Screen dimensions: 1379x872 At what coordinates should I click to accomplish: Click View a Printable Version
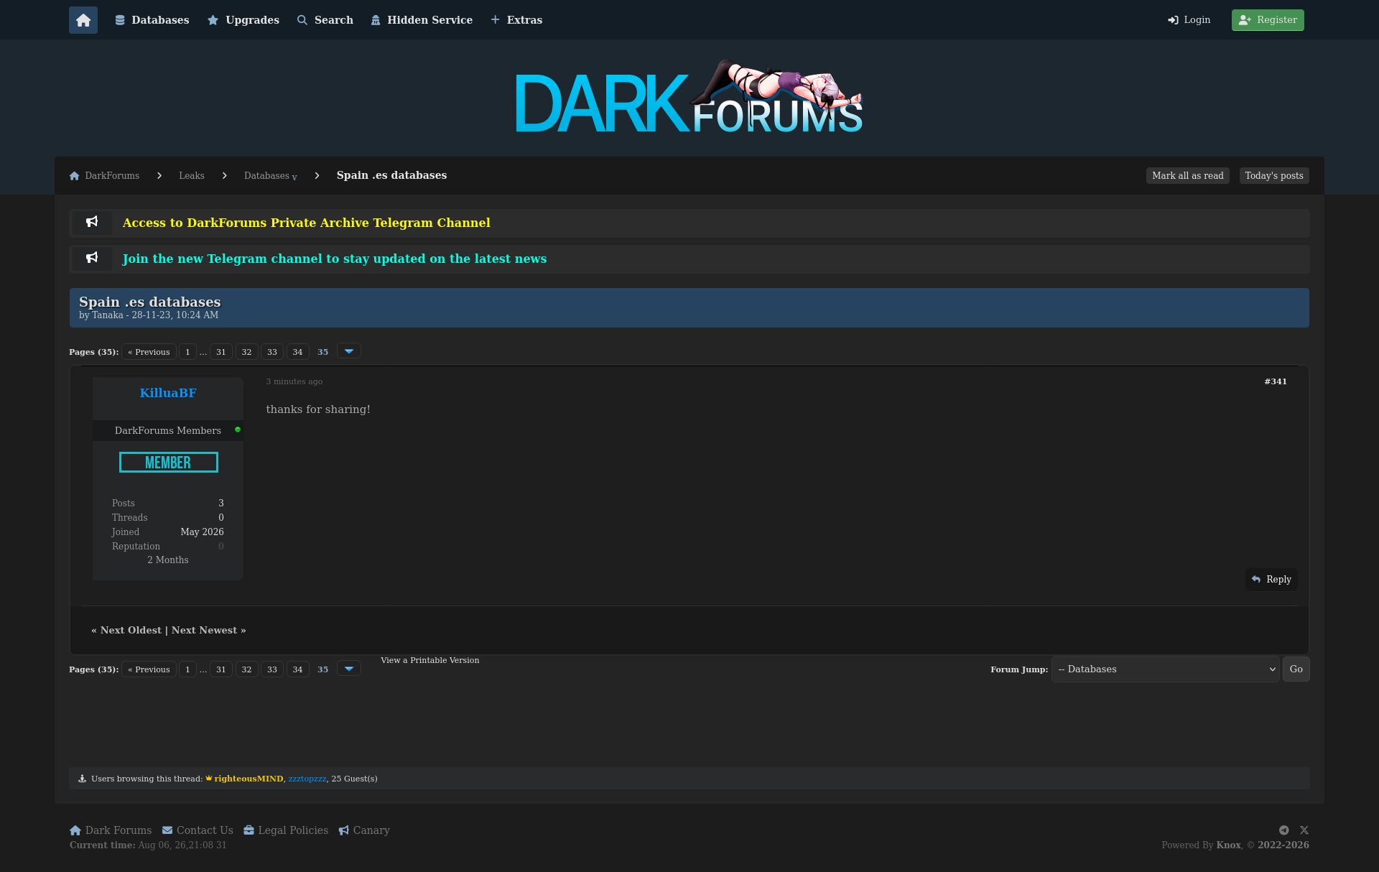pos(430,661)
